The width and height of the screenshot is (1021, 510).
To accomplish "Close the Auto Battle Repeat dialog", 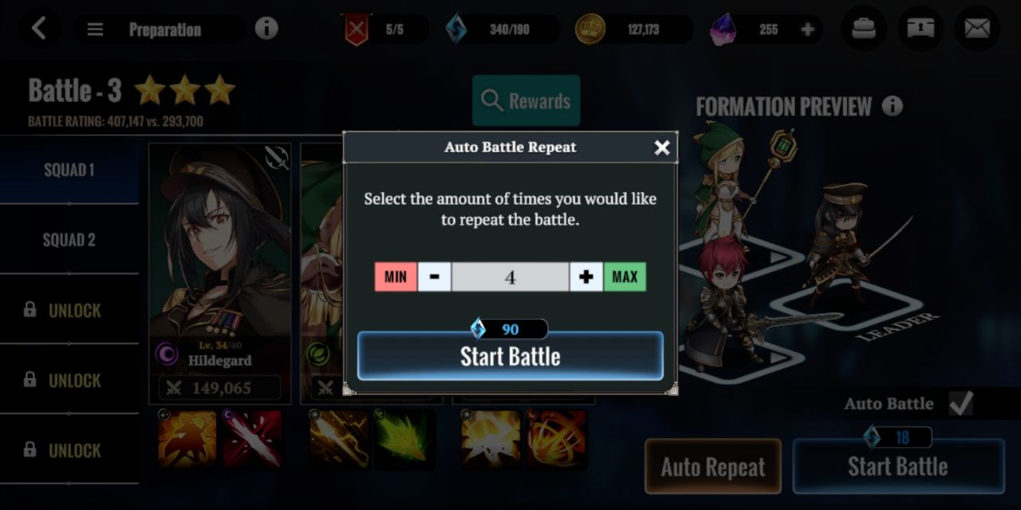I will click(661, 147).
